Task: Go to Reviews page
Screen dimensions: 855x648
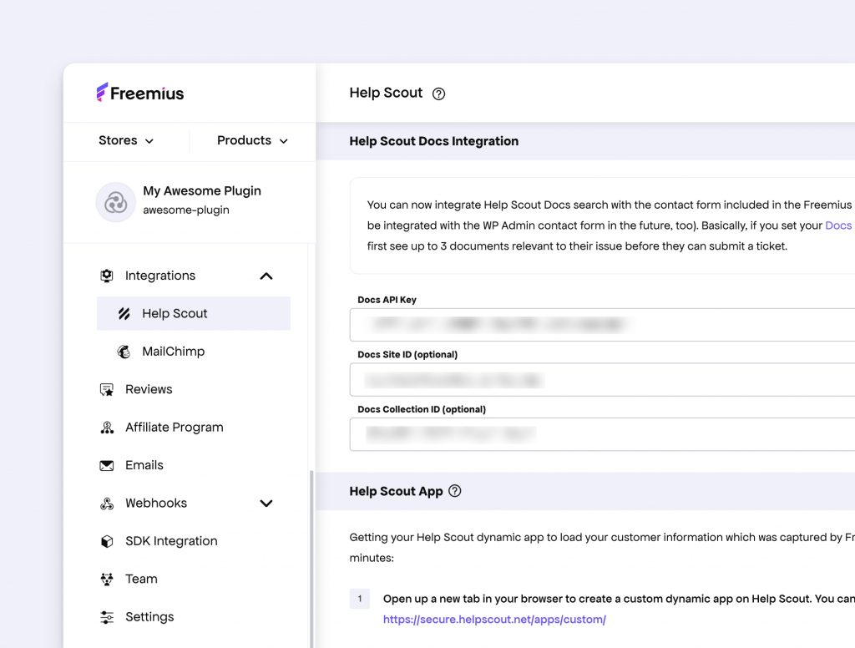Action: point(149,389)
